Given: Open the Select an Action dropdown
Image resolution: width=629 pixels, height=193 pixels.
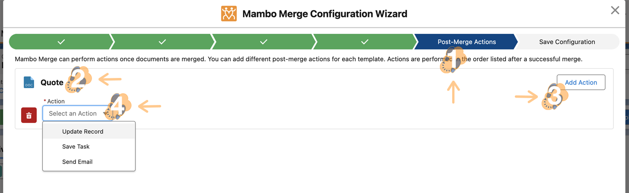Looking at the screenshot, I should click(x=76, y=113).
